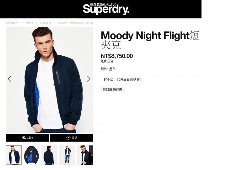Select first thumbnail of front view jacket

(x=14, y=155)
